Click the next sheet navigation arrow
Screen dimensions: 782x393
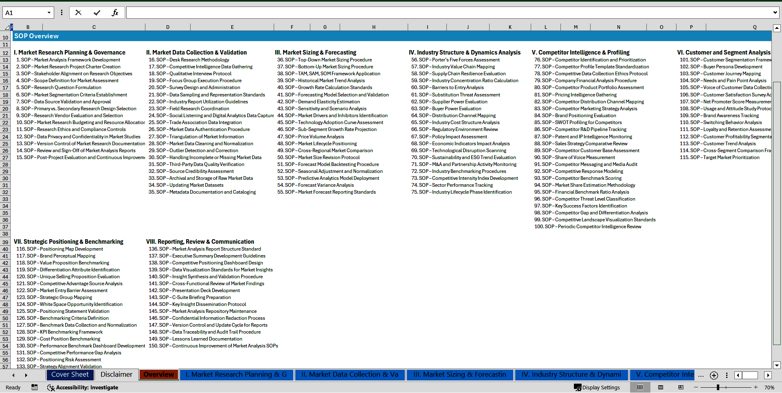point(26,375)
